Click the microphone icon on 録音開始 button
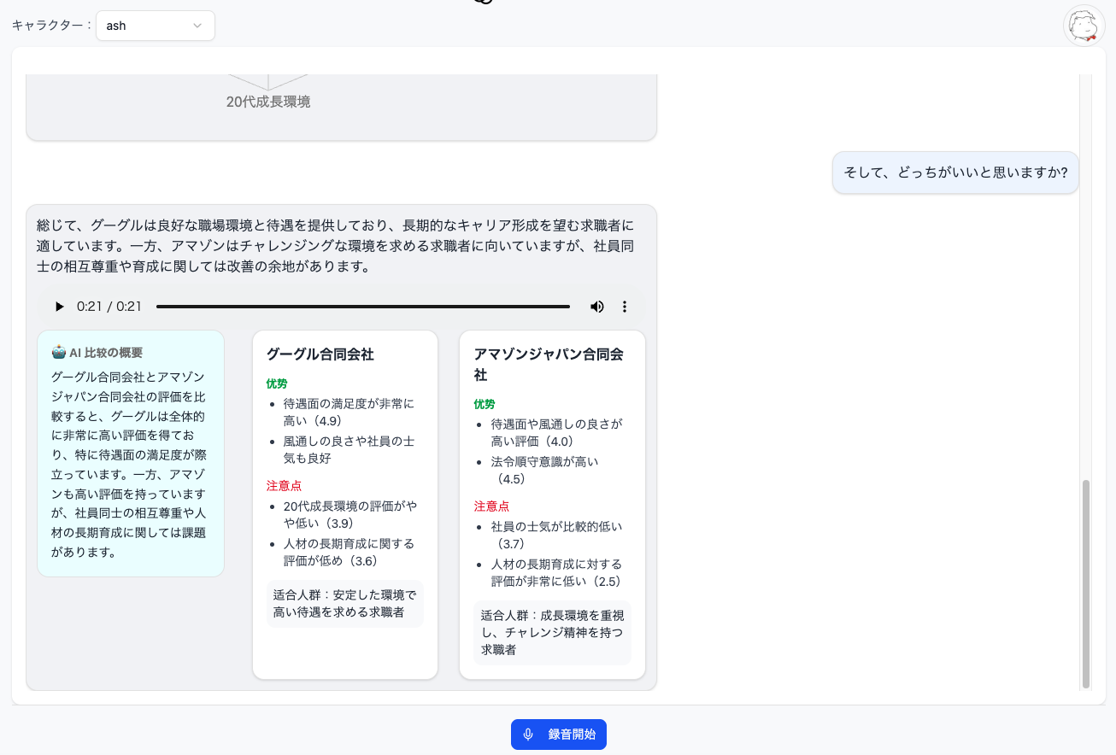Screen dimensions: 1116x755 (527, 734)
